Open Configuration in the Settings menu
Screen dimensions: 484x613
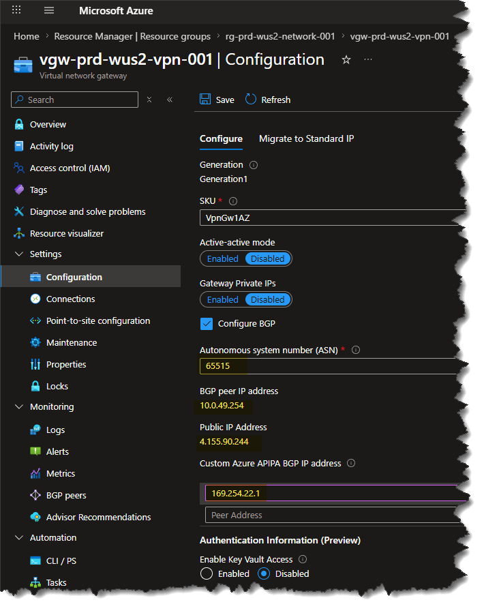pyautogui.click(x=91, y=277)
